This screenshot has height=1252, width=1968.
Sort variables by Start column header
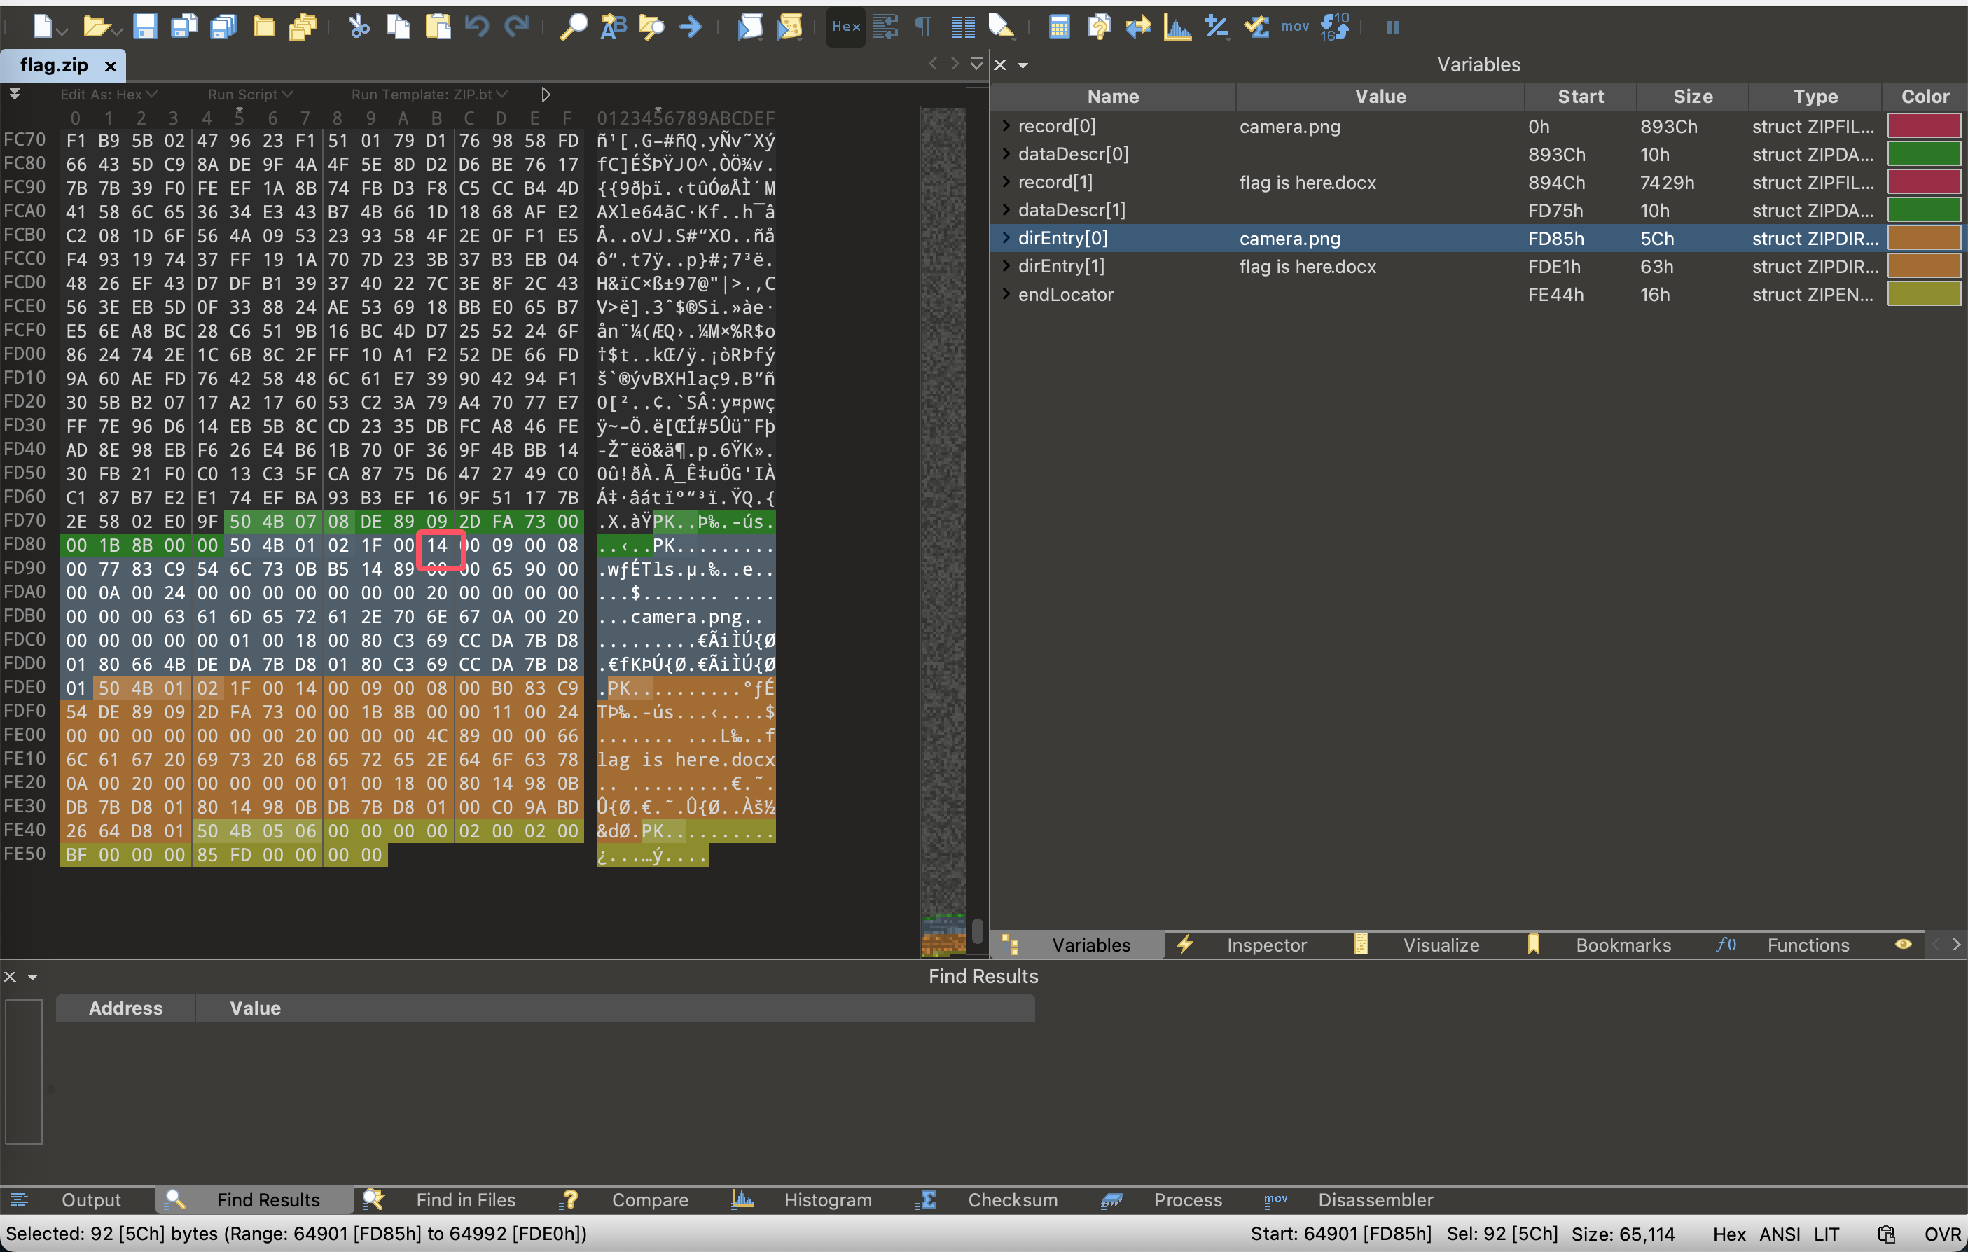pos(1581,97)
